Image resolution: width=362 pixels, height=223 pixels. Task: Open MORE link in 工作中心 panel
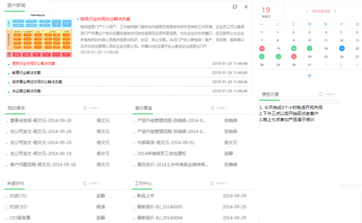[x=222, y=183]
